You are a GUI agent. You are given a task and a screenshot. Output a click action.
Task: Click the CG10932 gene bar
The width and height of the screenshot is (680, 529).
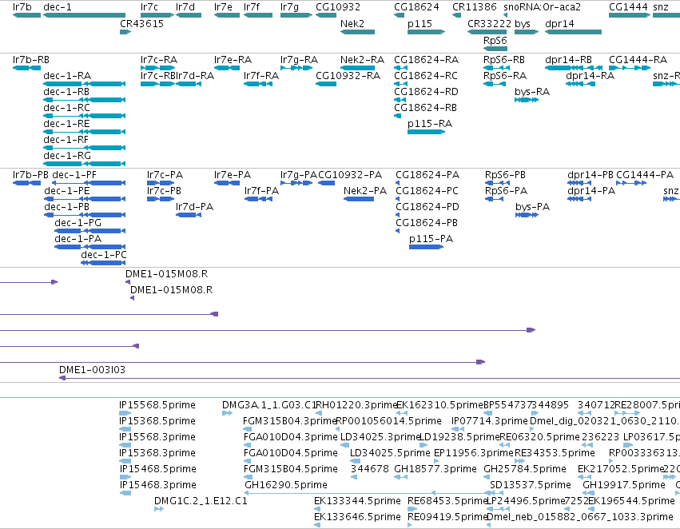click(x=326, y=15)
